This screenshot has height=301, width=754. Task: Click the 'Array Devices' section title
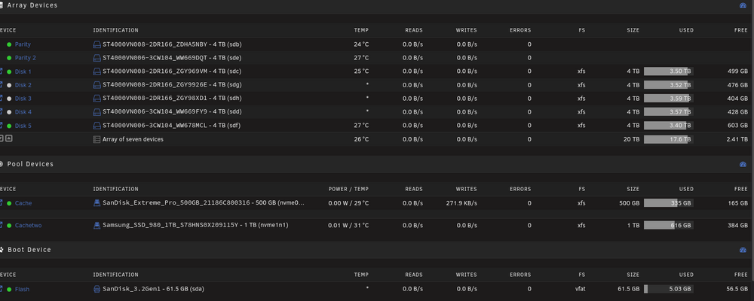click(32, 5)
